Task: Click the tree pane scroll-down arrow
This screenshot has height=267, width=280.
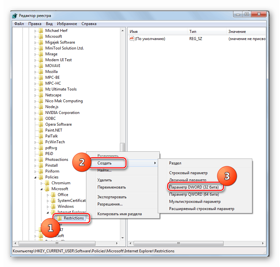Action: click(x=123, y=238)
